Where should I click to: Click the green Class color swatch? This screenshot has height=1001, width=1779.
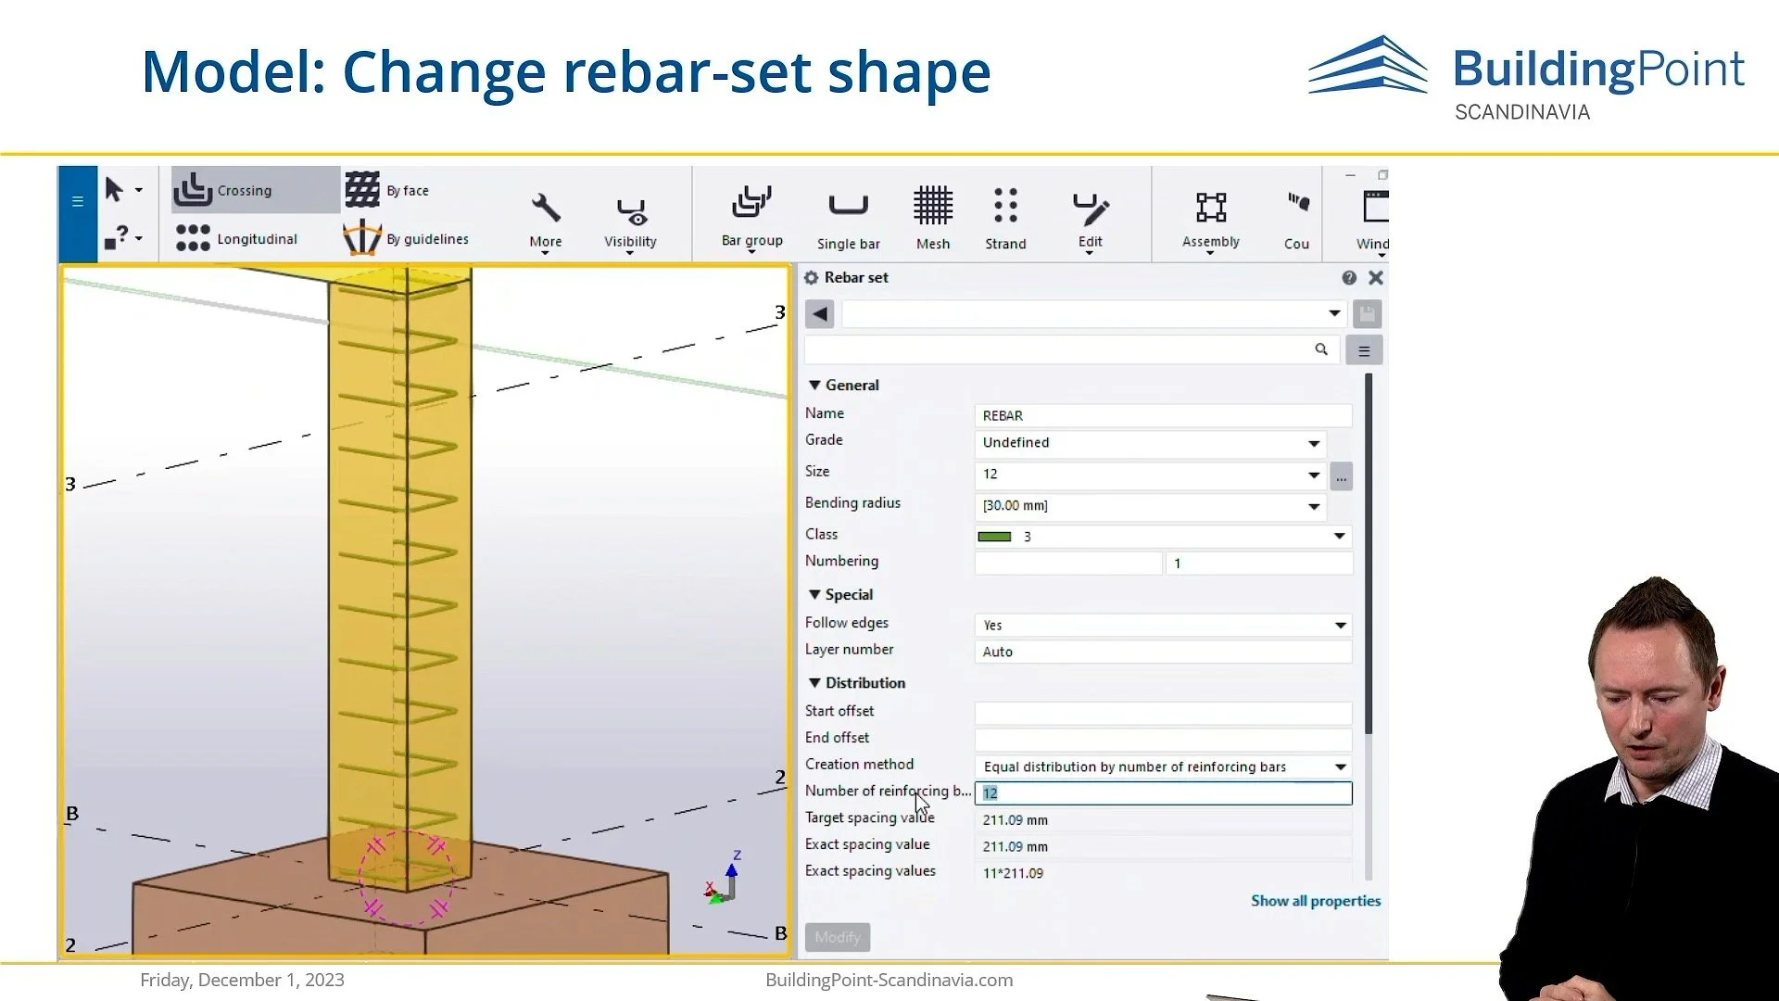coord(995,537)
